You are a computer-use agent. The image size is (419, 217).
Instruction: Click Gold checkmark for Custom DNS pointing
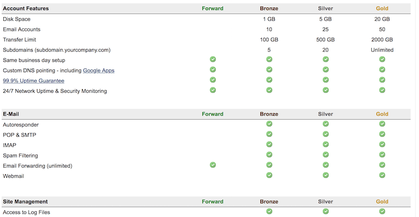click(x=382, y=70)
